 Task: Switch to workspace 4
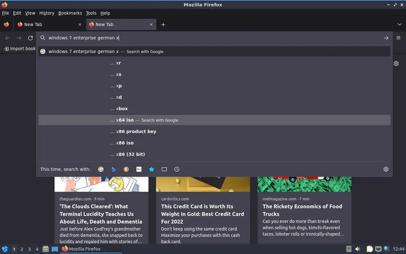point(37,249)
